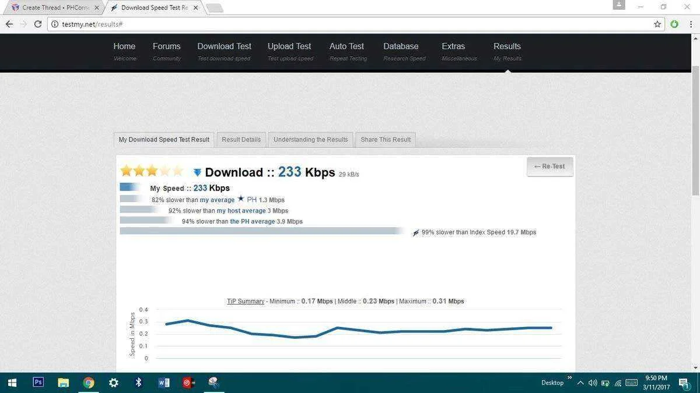Click the star rating icons

[152, 171]
